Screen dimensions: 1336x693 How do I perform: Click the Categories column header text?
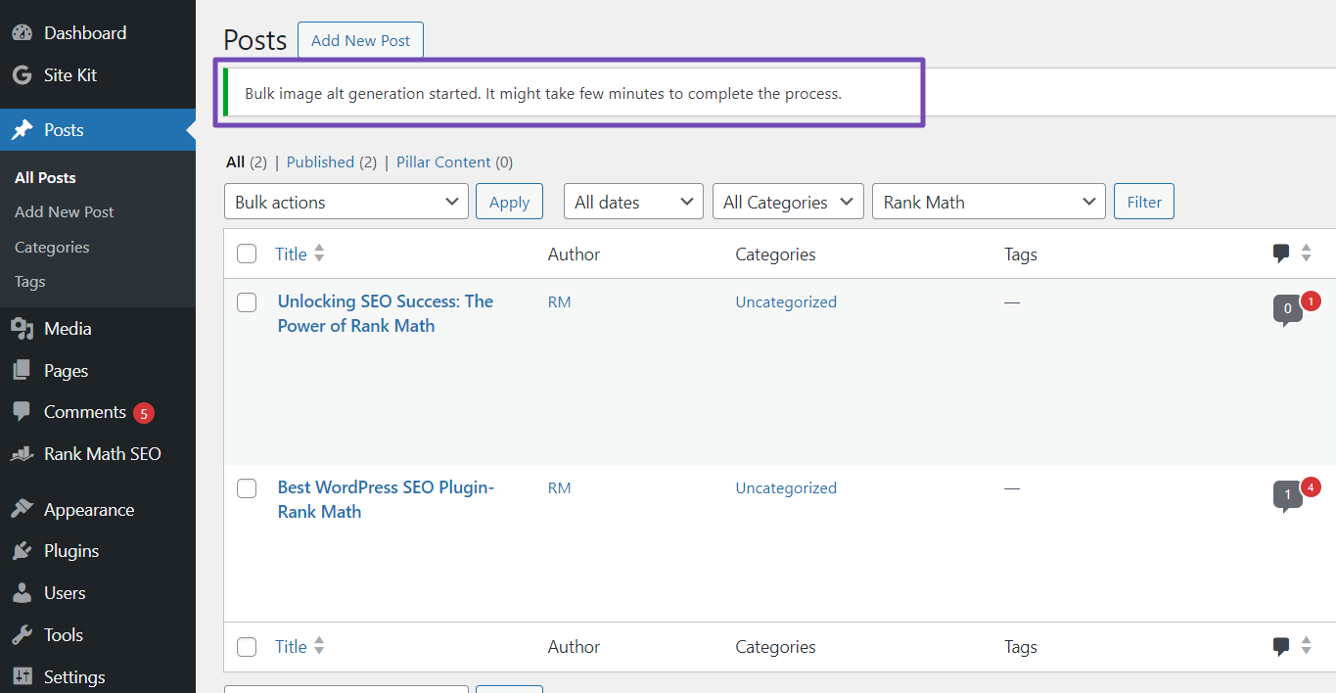[775, 254]
